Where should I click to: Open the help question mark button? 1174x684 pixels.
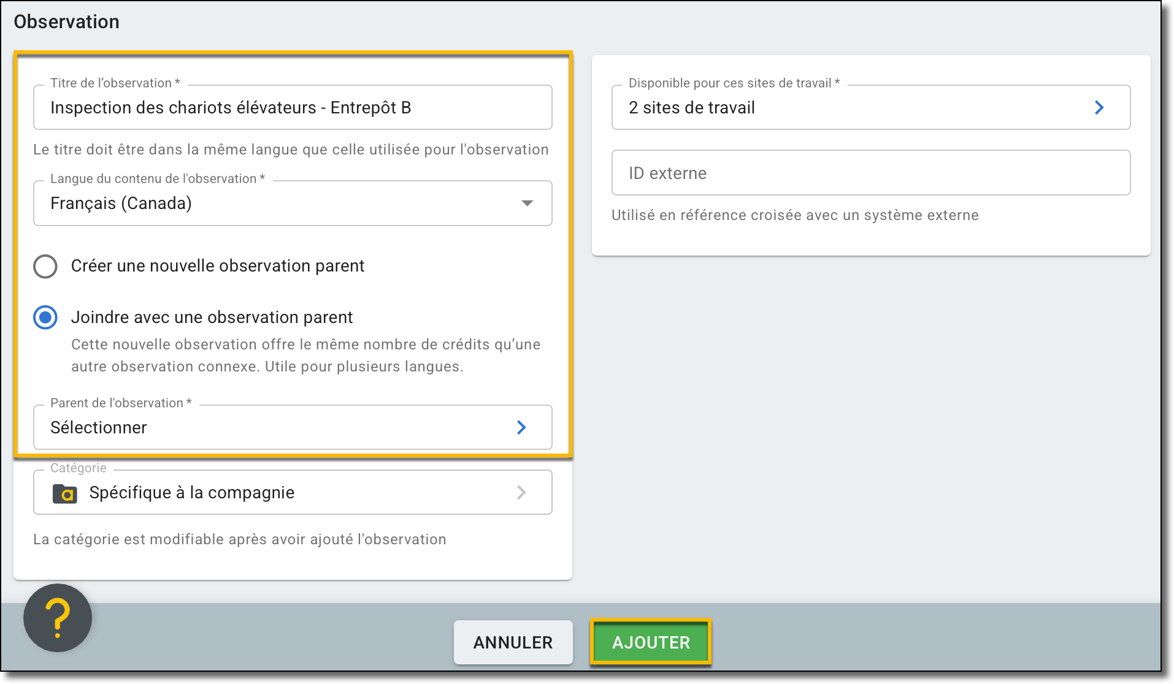click(58, 618)
